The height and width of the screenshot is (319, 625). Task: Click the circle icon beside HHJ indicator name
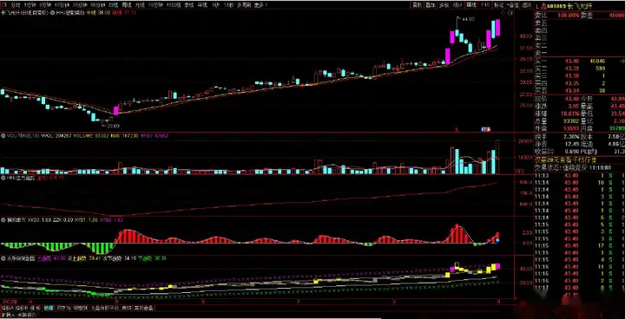[x=53, y=13]
